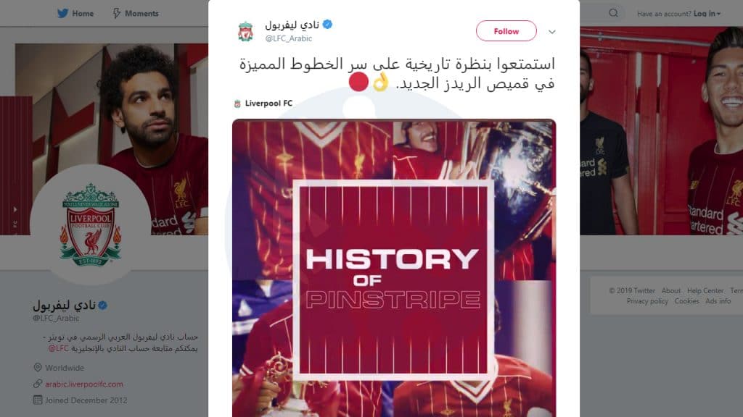Follow the LFC_Arabic account
The width and height of the screenshot is (743, 417).
pos(506,31)
